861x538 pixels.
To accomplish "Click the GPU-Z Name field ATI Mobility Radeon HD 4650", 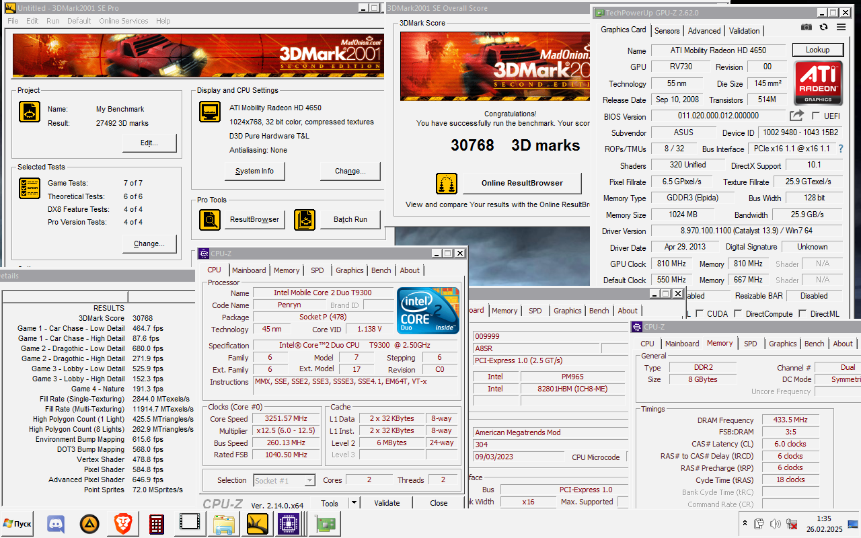I will [x=718, y=50].
